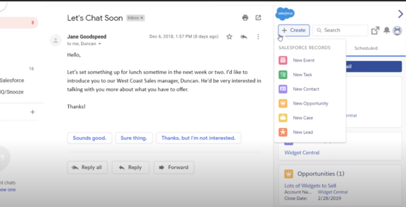Remove the Inbox label from conversation
Viewport: 406px width, 207px height.
pos(142,18)
